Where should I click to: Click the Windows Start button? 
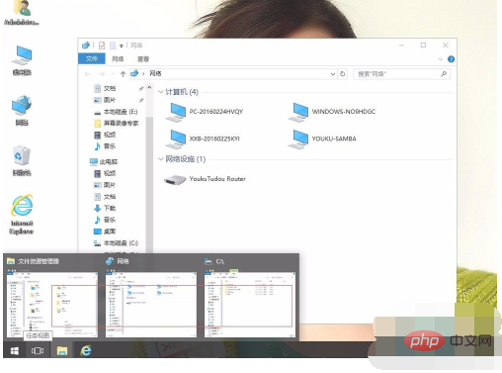click(x=15, y=351)
